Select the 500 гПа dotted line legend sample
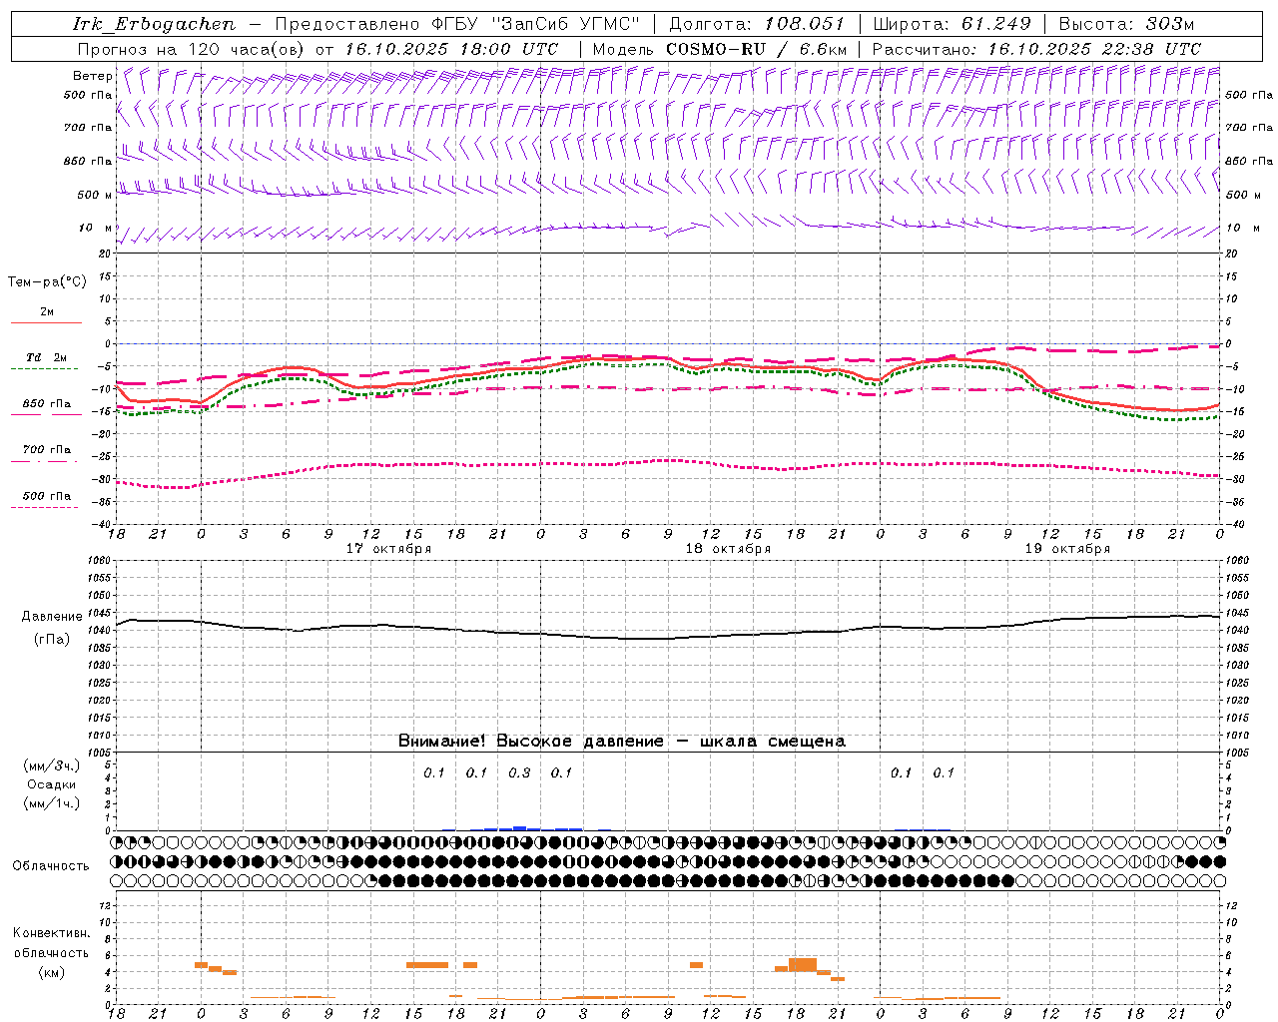 pyautogui.click(x=44, y=507)
